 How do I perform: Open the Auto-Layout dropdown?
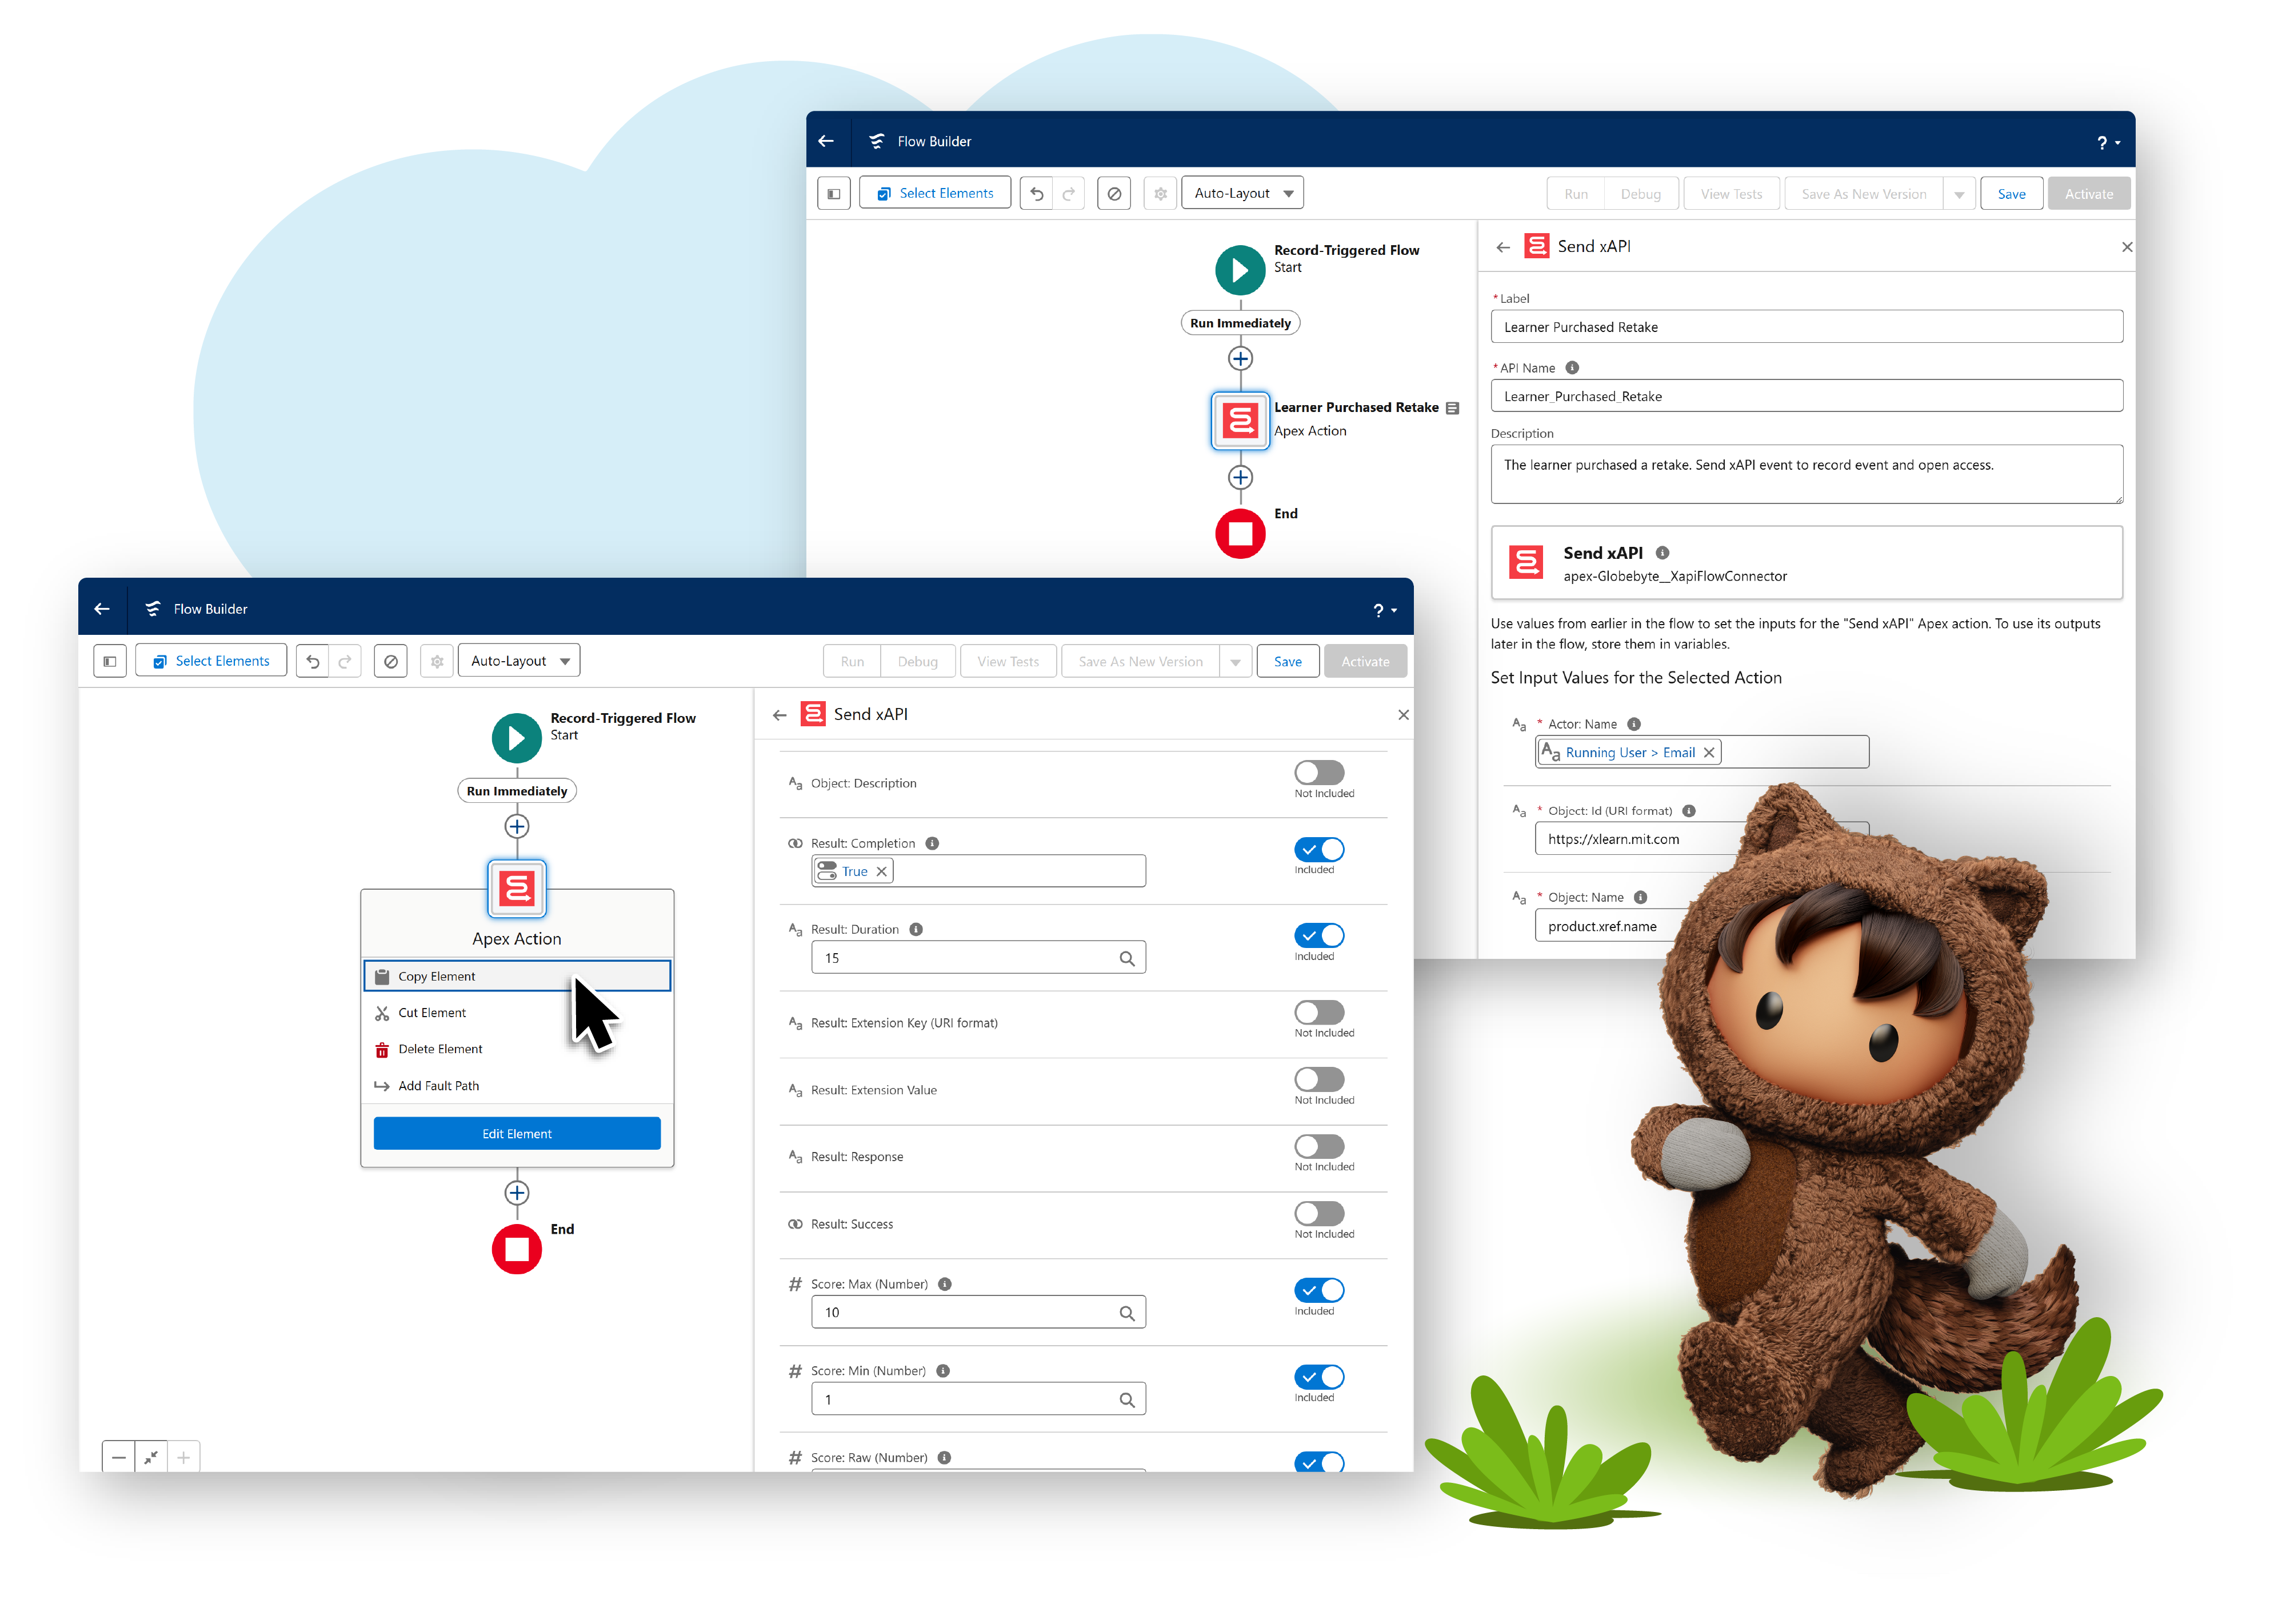[1242, 192]
